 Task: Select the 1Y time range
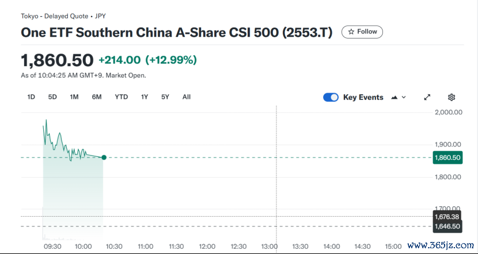tap(145, 97)
